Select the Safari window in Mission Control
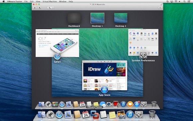 tap(57, 43)
